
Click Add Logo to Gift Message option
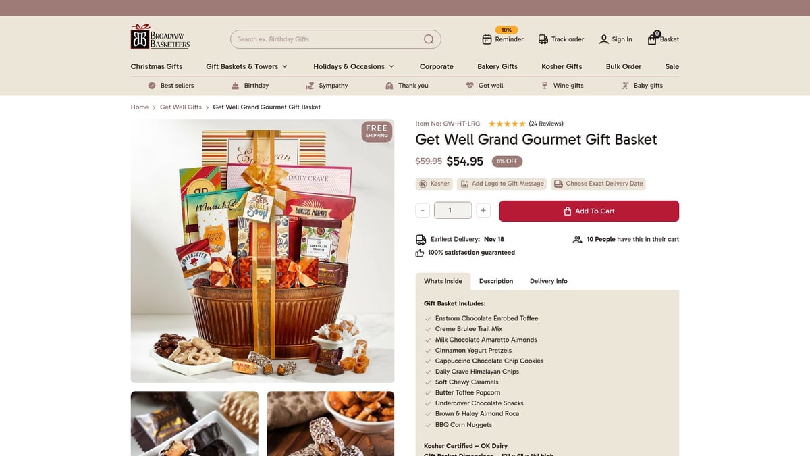coord(501,183)
